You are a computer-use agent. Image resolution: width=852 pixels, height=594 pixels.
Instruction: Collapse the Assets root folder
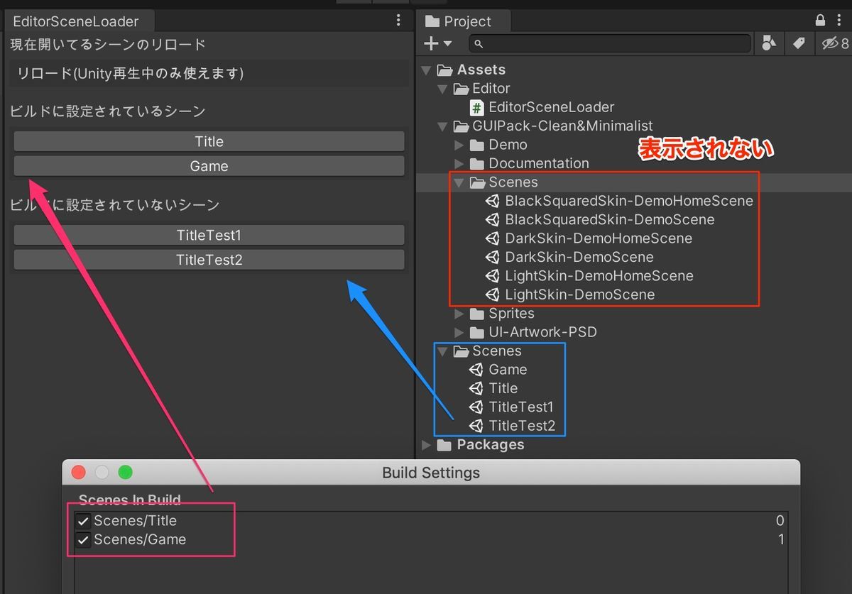click(426, 70)
